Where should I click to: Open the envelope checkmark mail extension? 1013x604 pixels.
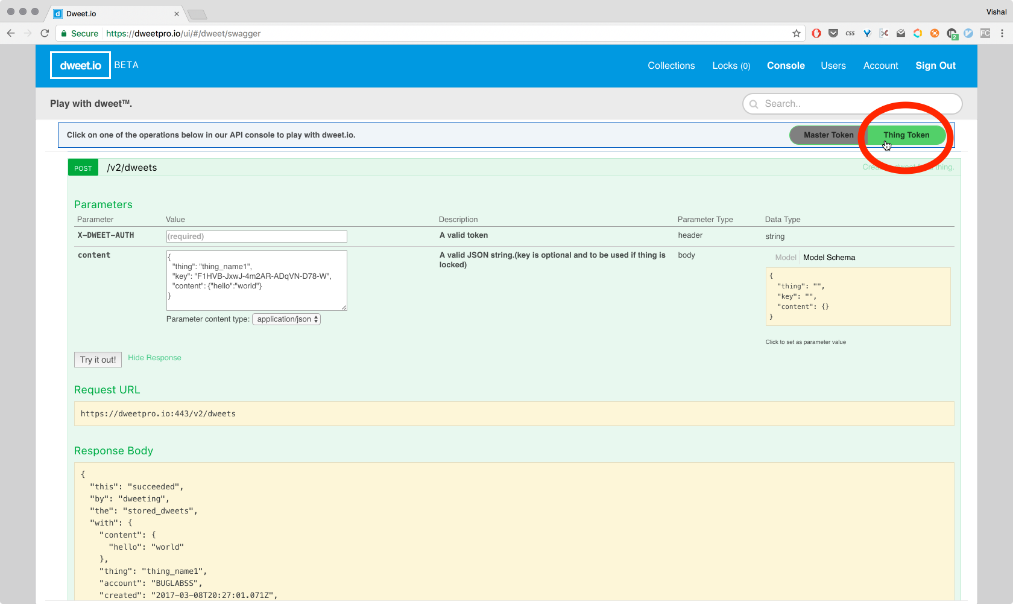point(901,33)
